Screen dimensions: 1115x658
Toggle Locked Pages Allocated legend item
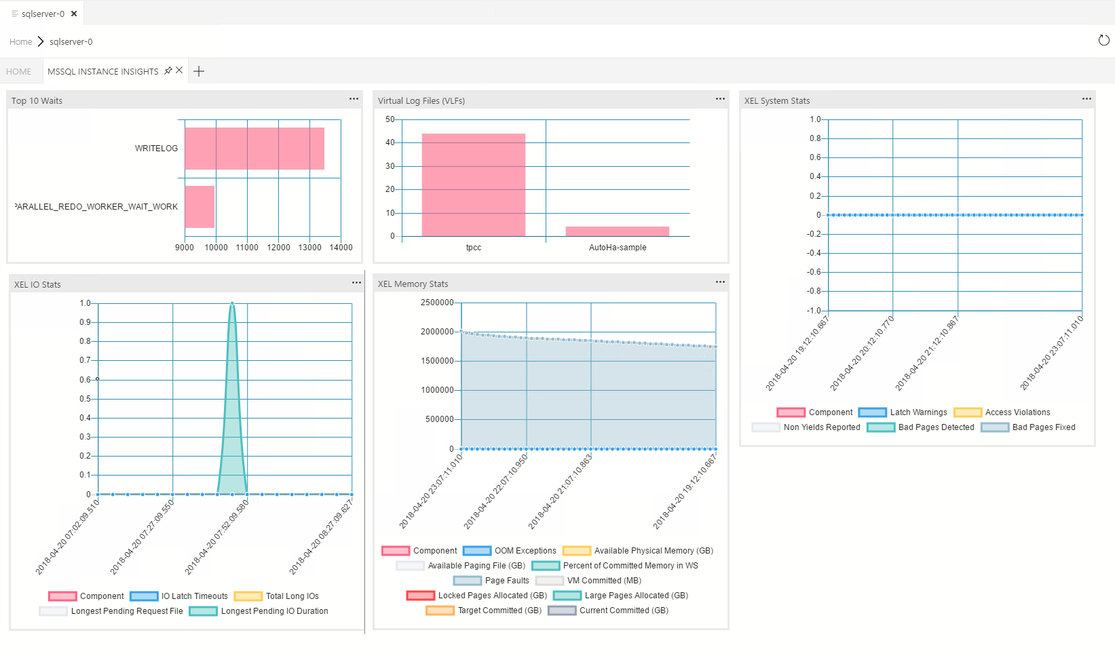click(x=476, y=596)
